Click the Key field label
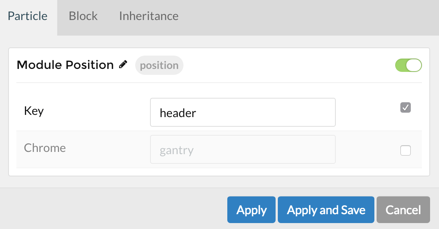The image size is (439, 229). point(34,111)
